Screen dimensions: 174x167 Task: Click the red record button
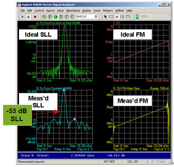35,17
